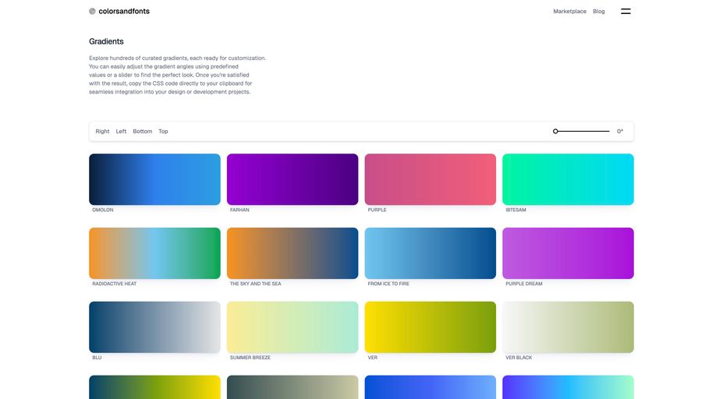Pick the Purple Dream gradient
The height and width of the screenshot is (399, 723).
click(568, 253)
